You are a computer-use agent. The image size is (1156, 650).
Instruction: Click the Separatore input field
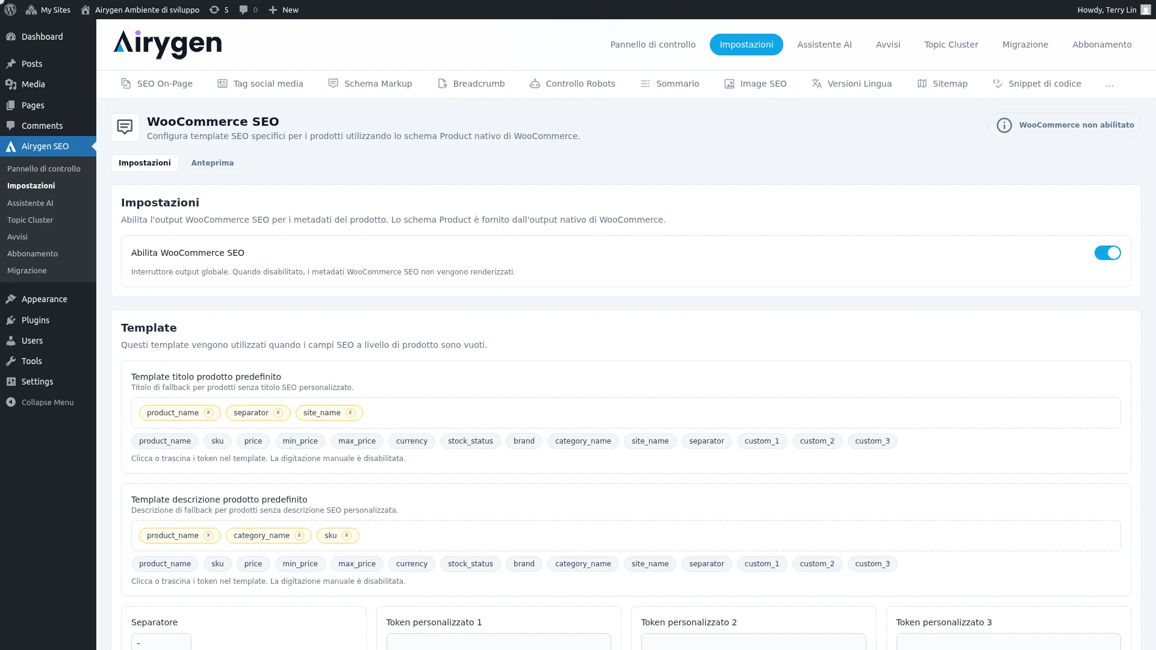coord(161,642)
